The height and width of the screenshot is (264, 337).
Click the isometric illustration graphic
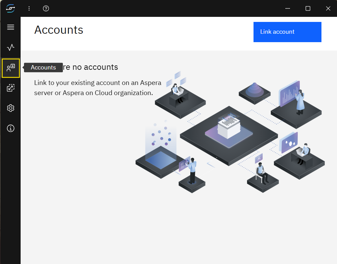pos(230,132)
